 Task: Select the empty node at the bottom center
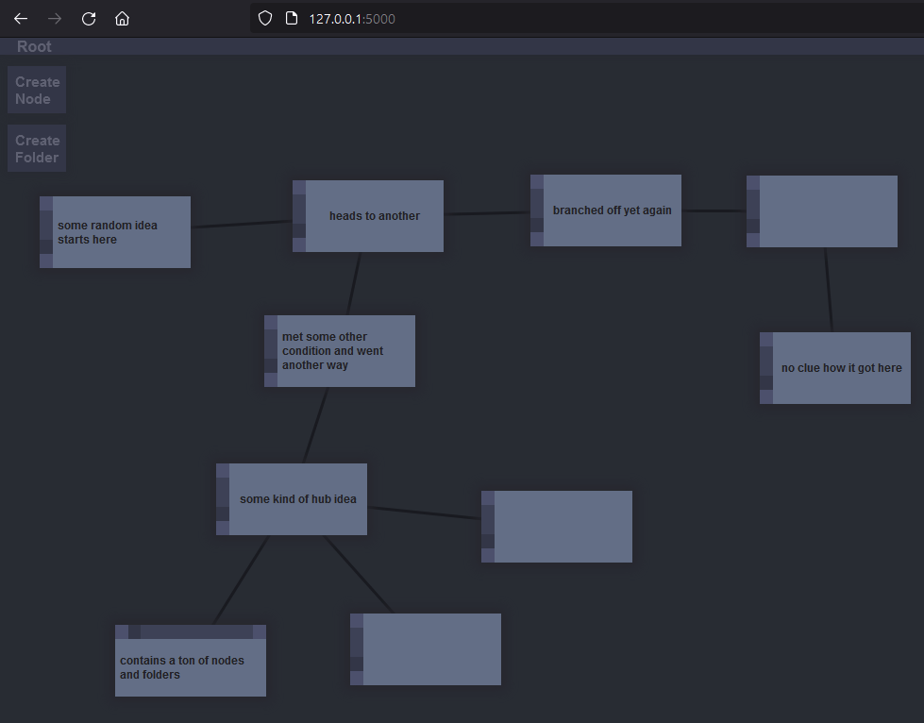[426, 649]
